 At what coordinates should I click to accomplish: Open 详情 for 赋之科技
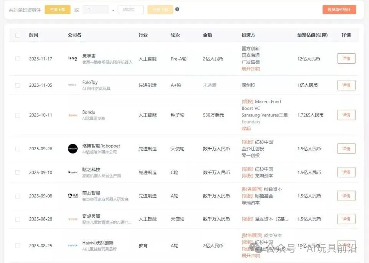coord(346,172)
